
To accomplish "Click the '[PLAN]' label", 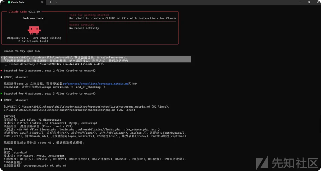I will (x=9, y=149).
